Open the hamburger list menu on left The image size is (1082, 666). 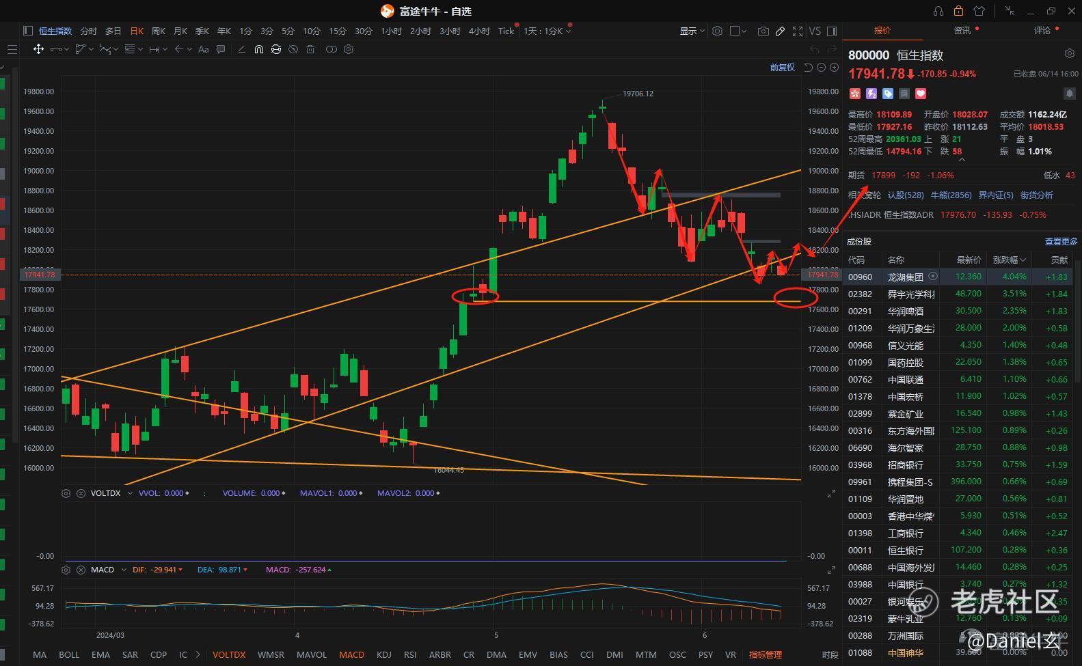click(12, 49)
